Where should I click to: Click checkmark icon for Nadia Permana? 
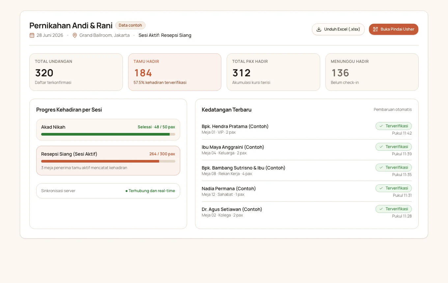381,188
